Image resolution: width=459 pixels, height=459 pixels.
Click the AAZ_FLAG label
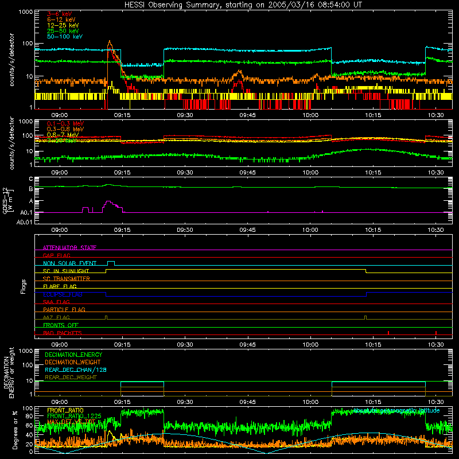[56, 317]
